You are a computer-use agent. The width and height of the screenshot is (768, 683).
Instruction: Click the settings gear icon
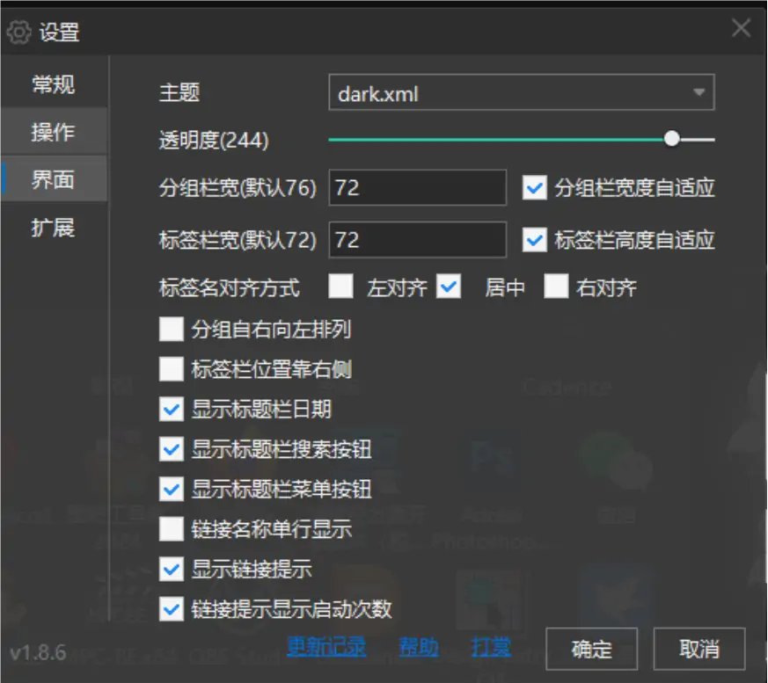[19, 33]
